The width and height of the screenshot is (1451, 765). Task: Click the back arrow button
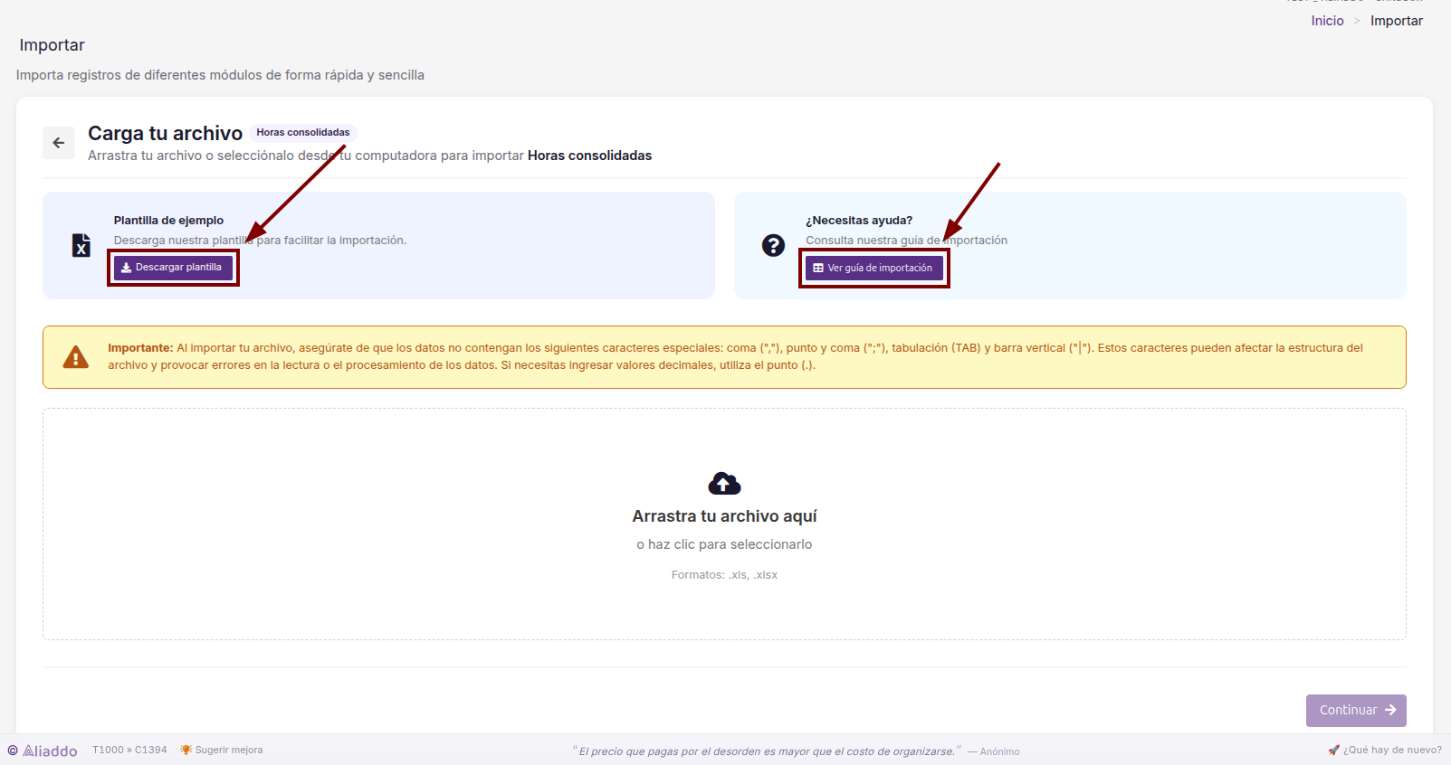click(59, 143)
